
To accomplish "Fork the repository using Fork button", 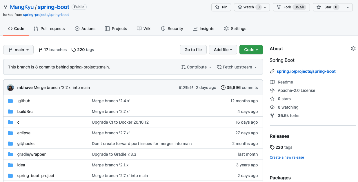I will (x=291, y=7).
